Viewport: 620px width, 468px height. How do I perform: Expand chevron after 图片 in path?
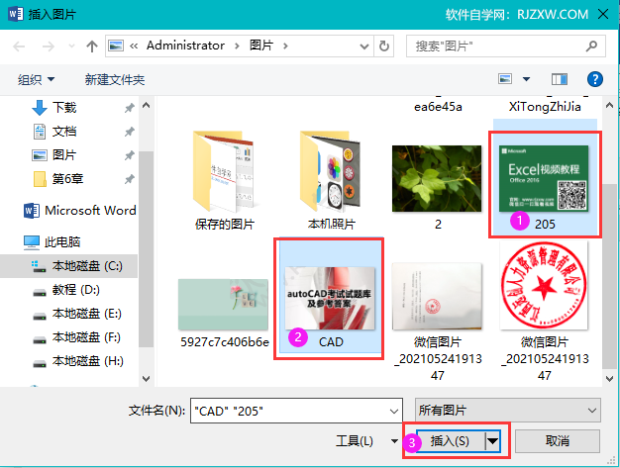(x=285, y=47)
